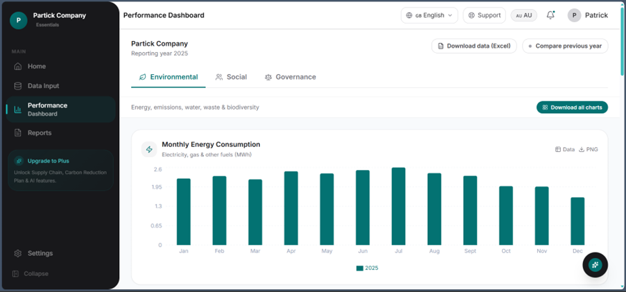Switch to the Social tab
Screen dimensions: 626x292
[231, 77]
